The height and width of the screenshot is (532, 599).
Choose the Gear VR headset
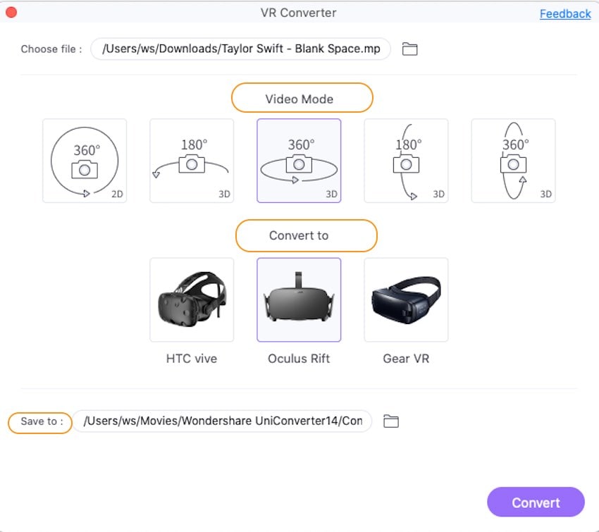(406, 299)
